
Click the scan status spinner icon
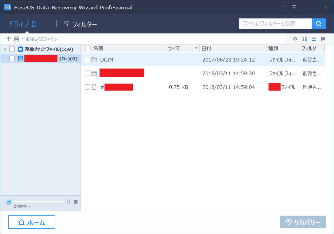click(x=9, y=202)
